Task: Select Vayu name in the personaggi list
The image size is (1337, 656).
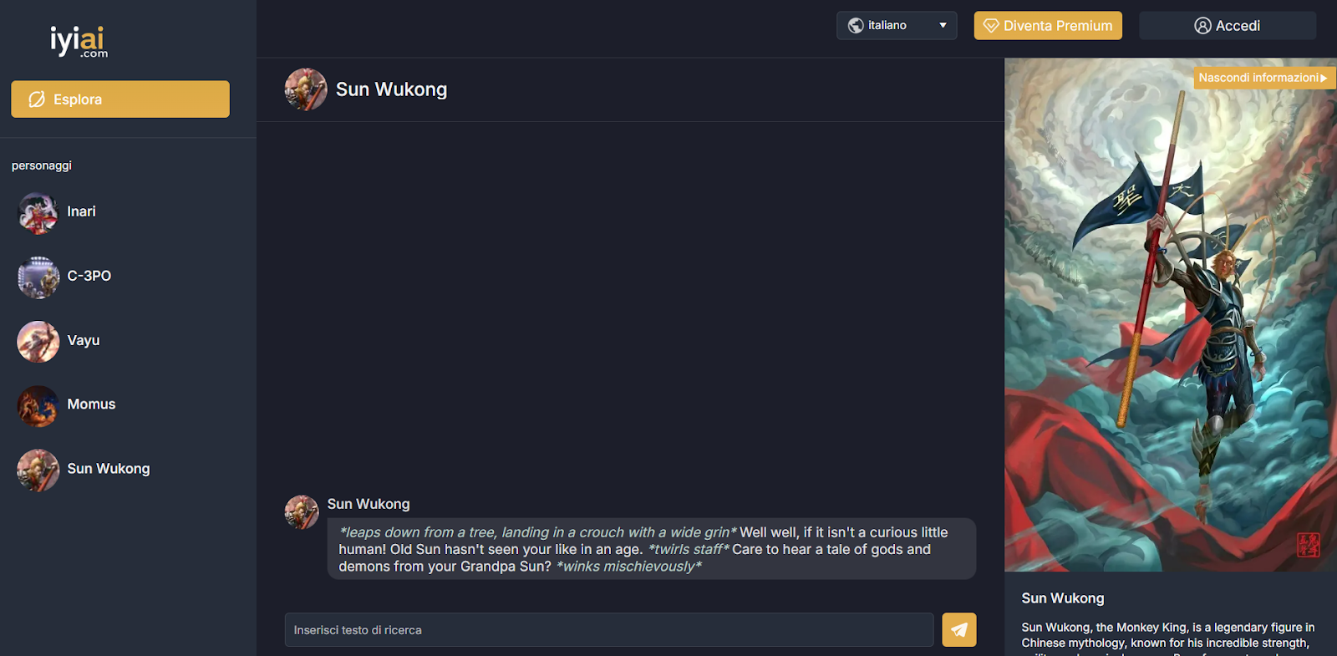Action: coord(84,340)
